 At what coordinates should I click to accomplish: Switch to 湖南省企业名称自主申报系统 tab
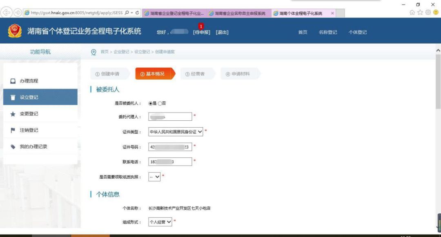(x=239, y=13)
